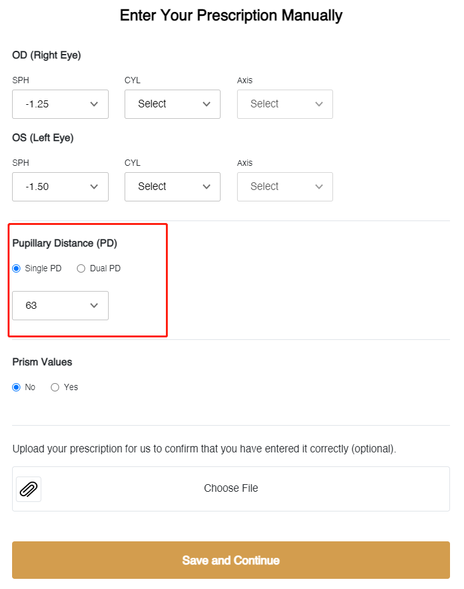The width and height of the screenshot is (464, 589).
Task: Choose Yes for Prism Values
Action: 55,388
